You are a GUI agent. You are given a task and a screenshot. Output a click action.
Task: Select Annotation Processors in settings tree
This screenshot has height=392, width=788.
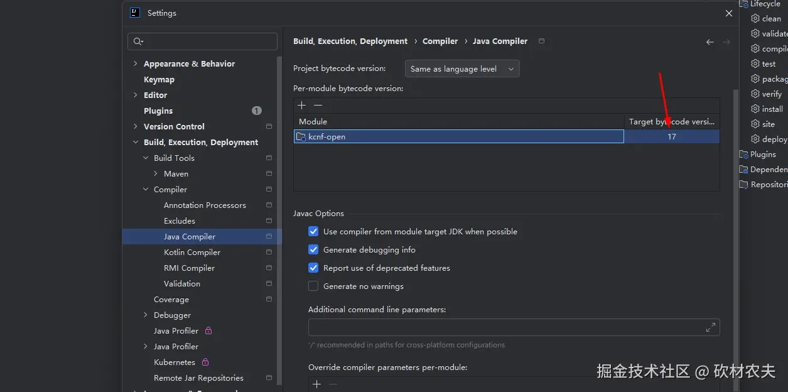click(x=205, y=205)
